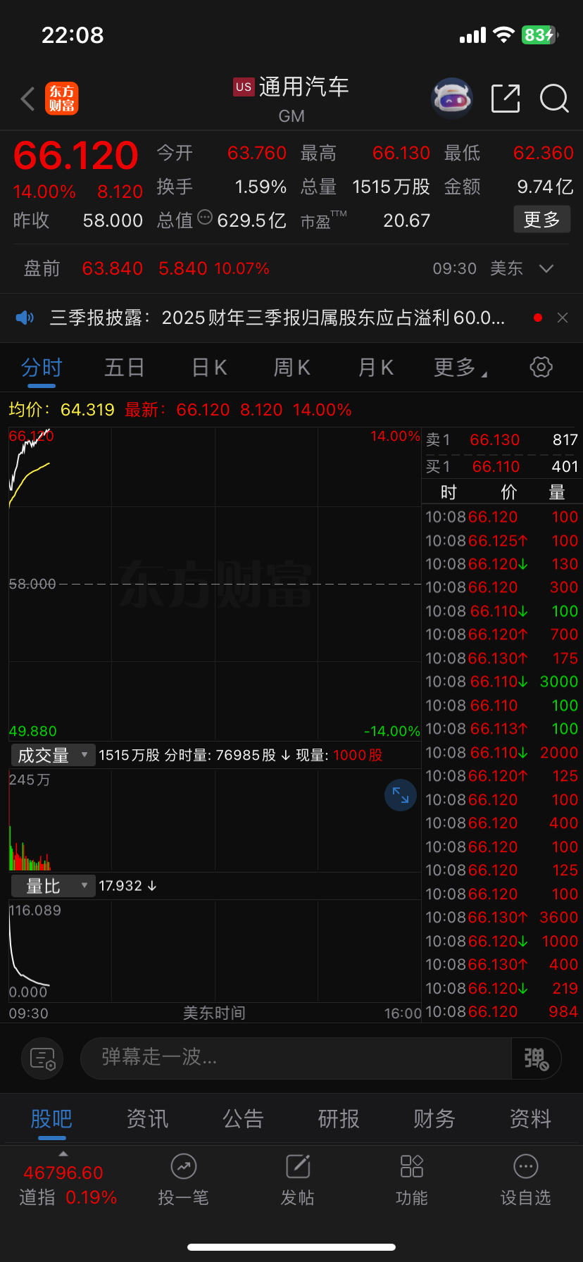Select the 分时 tab

pos(42,367)
